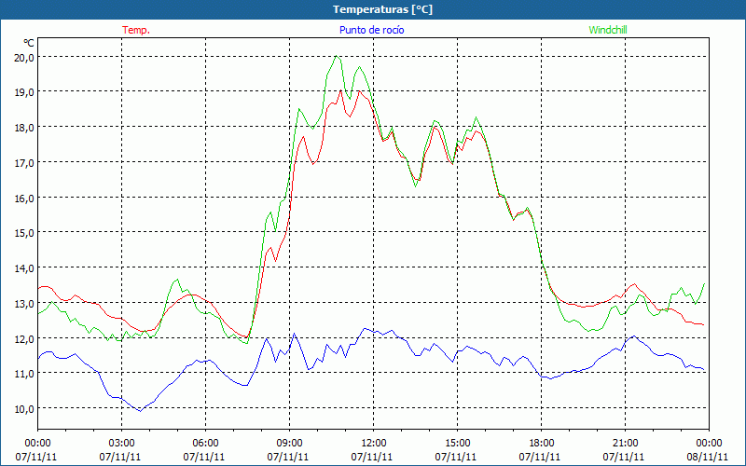Click the '18,0' y-axis value

(25, 128)
